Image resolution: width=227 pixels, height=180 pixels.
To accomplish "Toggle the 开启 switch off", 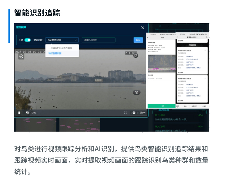I will point(28,40).
